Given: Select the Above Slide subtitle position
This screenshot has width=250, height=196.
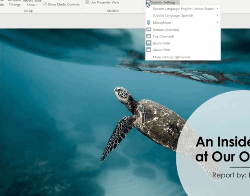Looking at the screenshot, I should click(183, 50).
